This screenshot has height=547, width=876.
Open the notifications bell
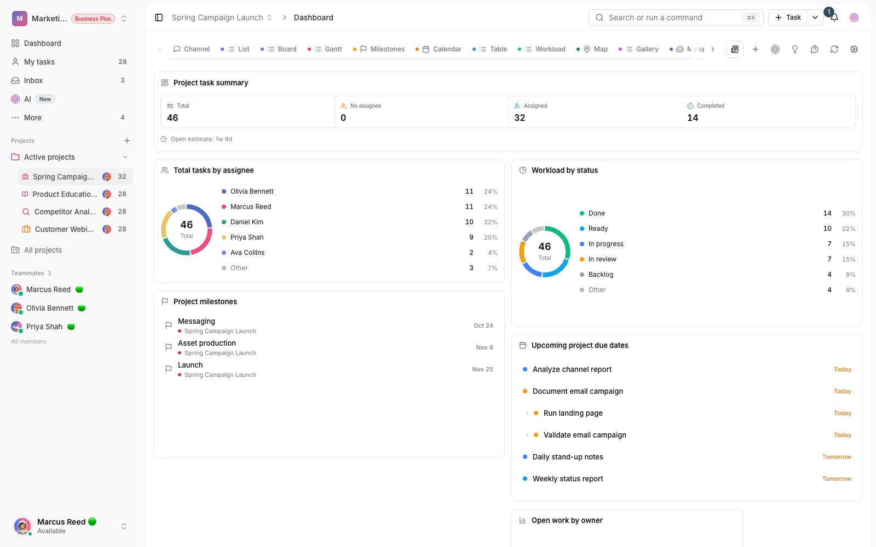(x=834, y=18)
